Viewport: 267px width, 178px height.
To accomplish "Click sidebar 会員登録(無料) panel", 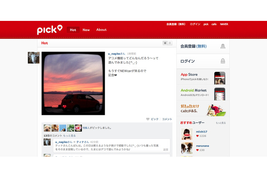I will click(203, 46).
